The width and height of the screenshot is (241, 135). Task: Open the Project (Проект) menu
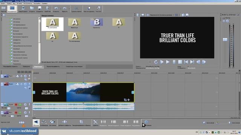(x=3, y=3)
